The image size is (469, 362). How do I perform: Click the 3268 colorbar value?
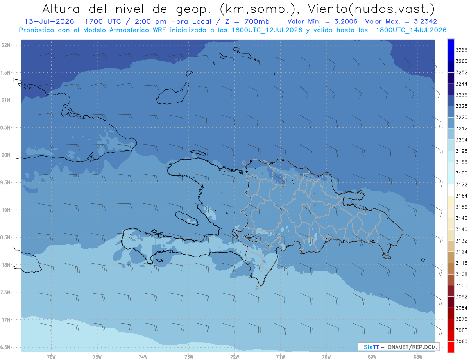(x=461, y=50)
